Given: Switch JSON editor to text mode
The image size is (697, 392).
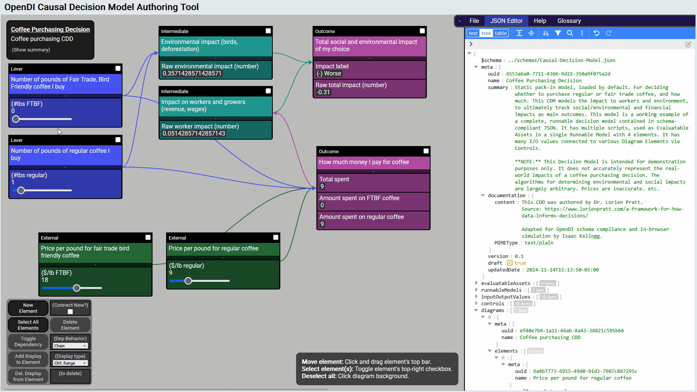Looking at the screenshot, I should coord(473,33).
